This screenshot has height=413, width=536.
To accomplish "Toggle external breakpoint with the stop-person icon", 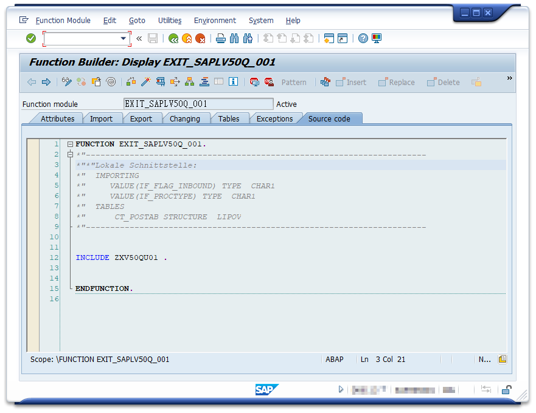I will click(x=269, y=82).
